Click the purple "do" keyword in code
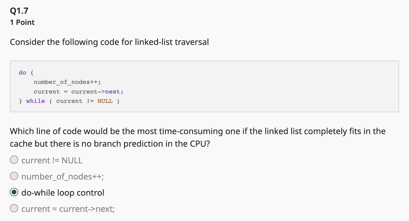The image size is (409, 221). point(23,73)
